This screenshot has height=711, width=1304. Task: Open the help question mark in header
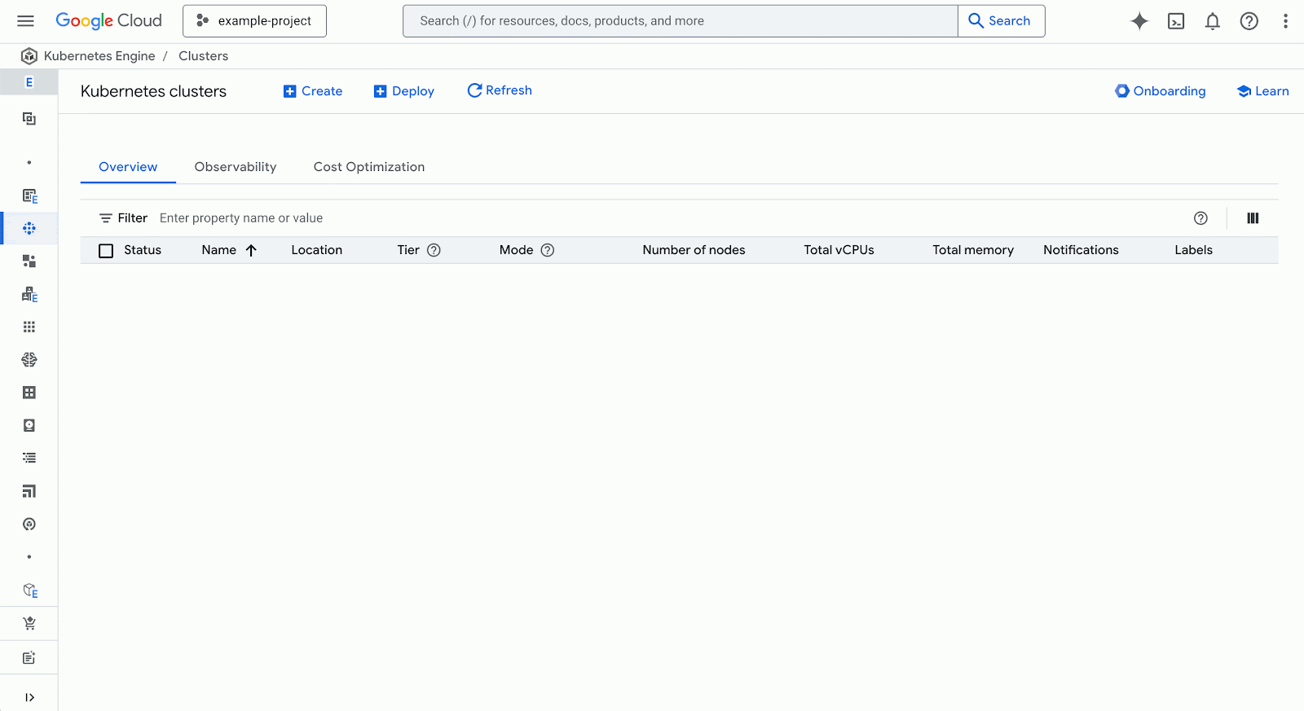(x=1249, y=21)
